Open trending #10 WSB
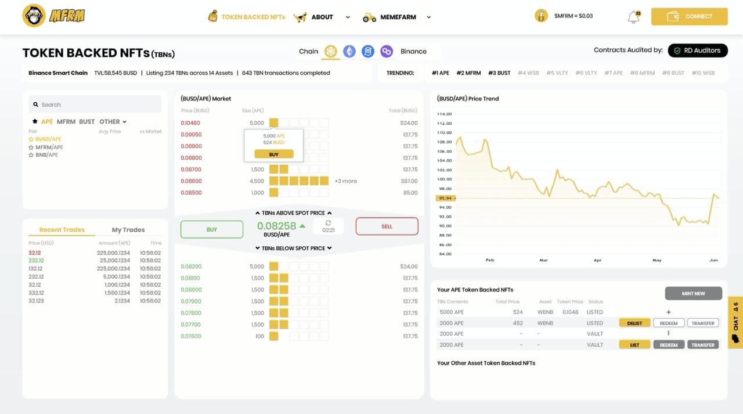 click(x=703, y=73)
